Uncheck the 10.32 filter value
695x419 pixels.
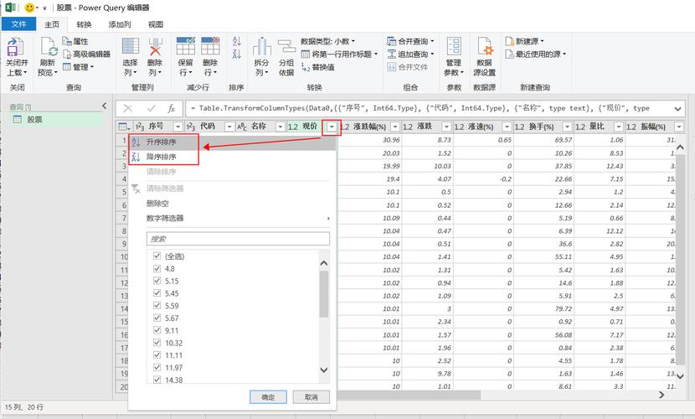[x=157, y=343]
